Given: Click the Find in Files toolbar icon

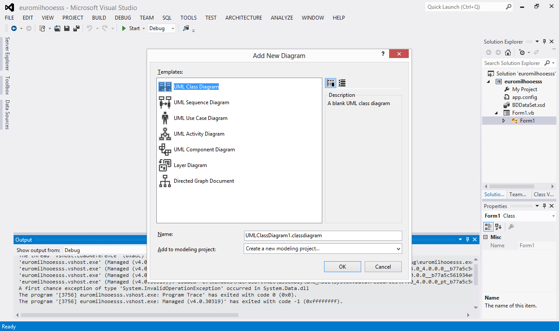Looking at the screenshot, I should tap(186, 28).
